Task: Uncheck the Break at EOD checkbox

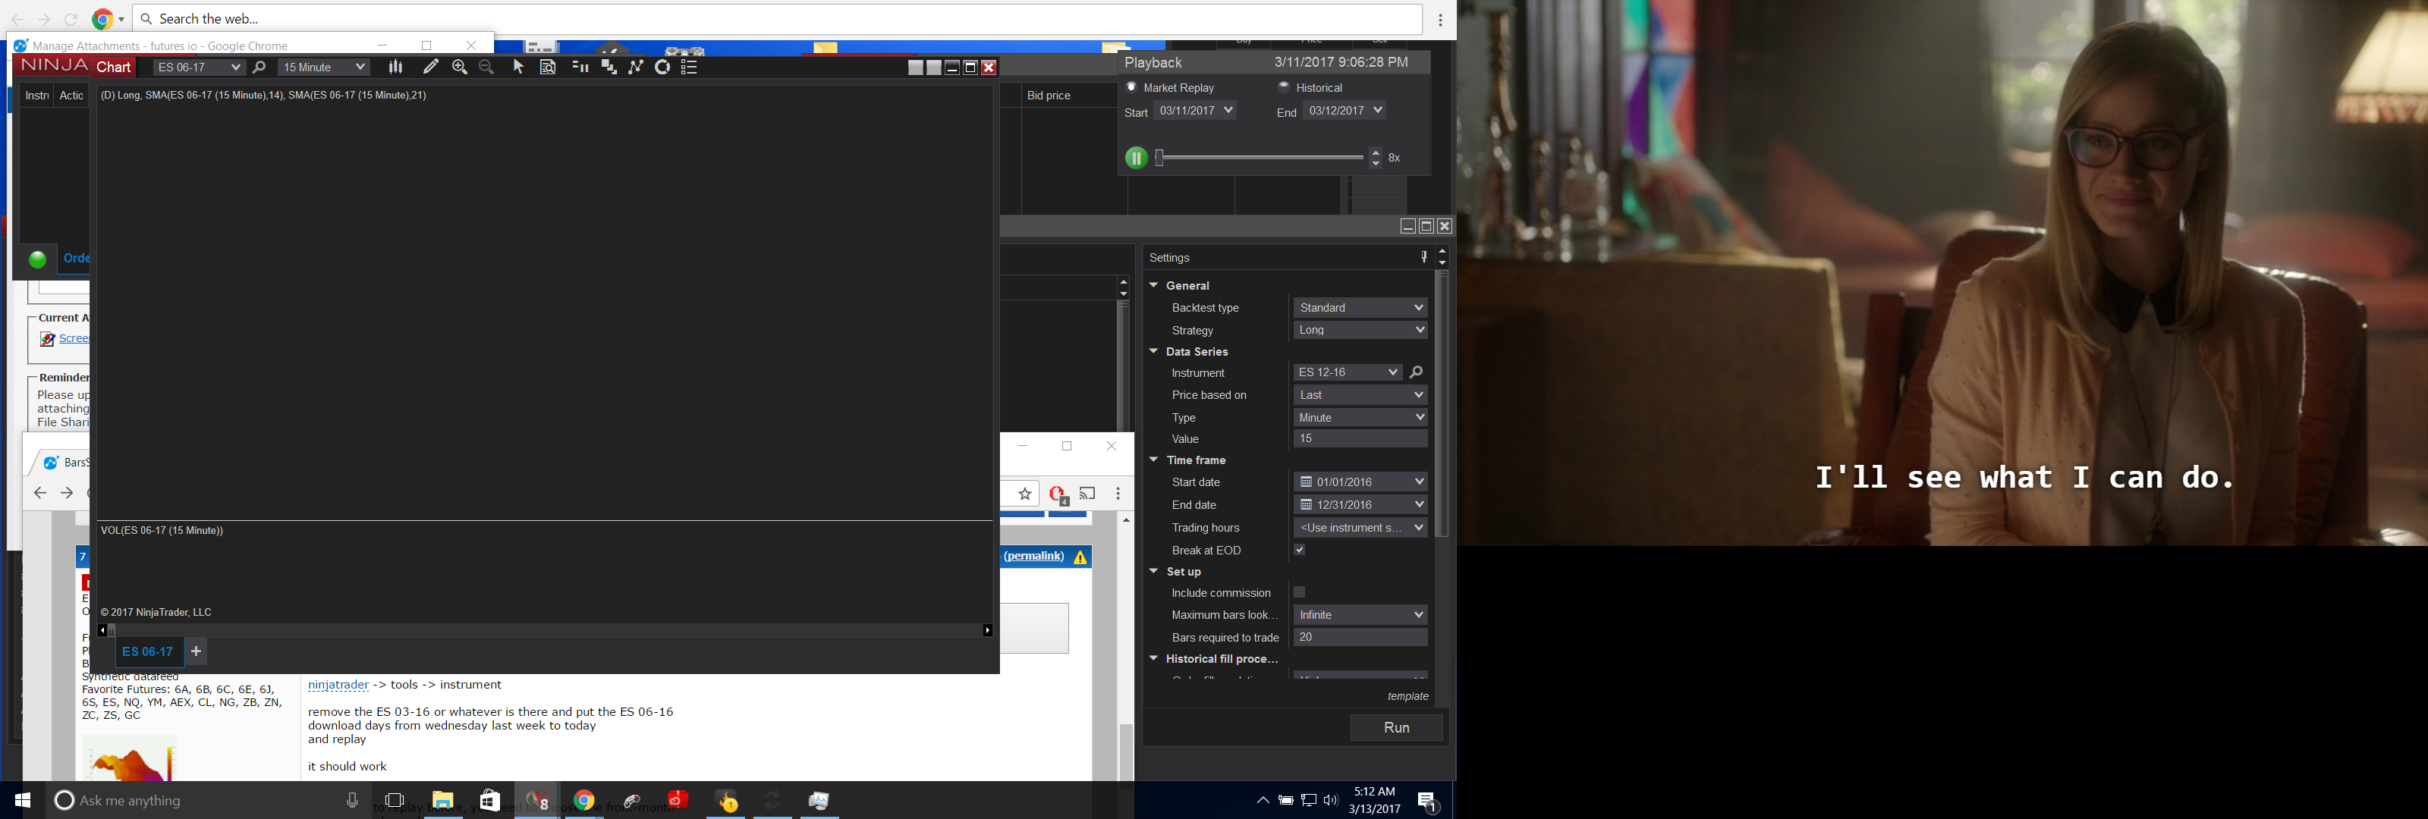Action: (x=1300, y=550)
